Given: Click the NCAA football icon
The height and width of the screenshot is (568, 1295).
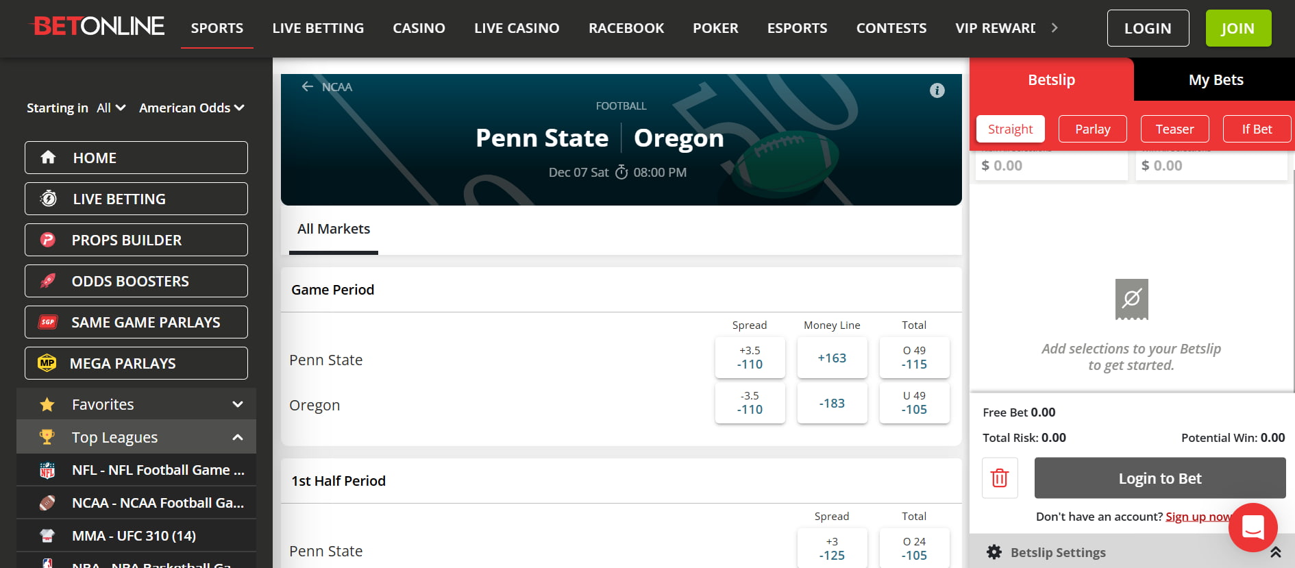Looking at the screenshot, I should [47, 503].
